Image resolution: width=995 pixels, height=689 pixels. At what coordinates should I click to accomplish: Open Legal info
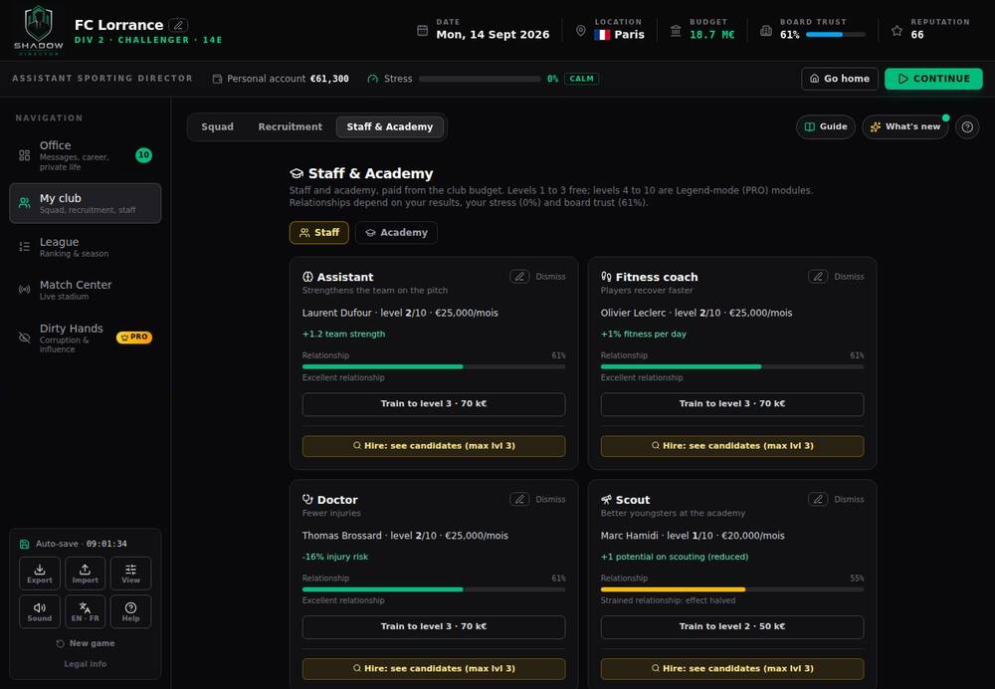click(85, 664)
